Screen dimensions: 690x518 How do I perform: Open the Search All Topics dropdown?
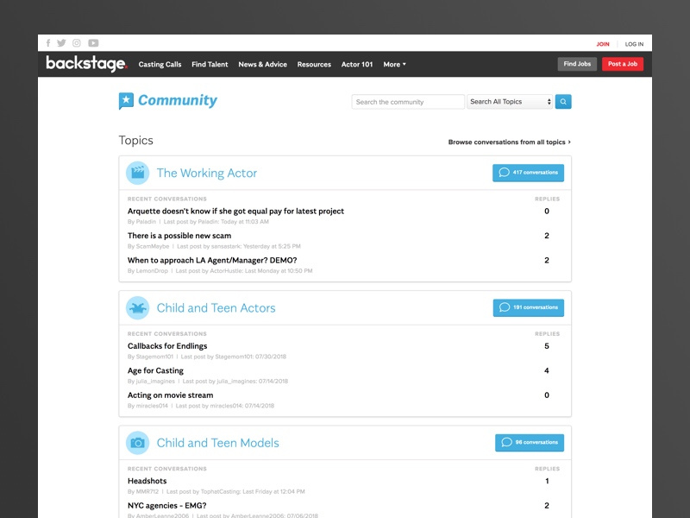tap(510, 102)
